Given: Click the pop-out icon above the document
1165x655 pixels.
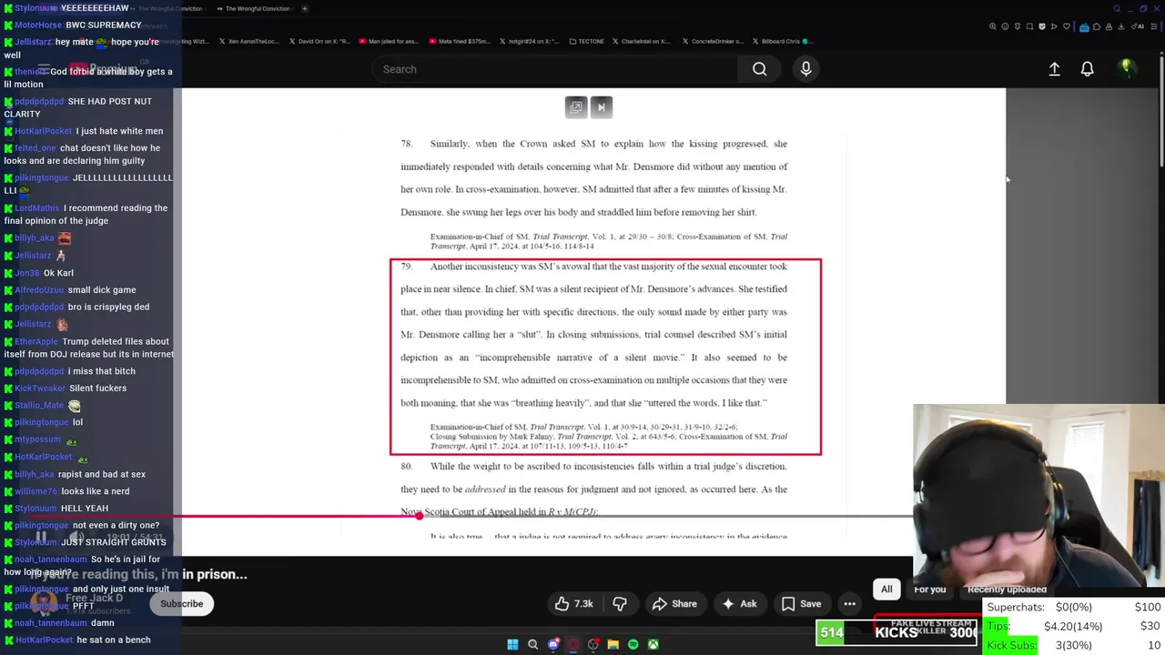Looking at the screenshot, I should [x=576, y=107].
